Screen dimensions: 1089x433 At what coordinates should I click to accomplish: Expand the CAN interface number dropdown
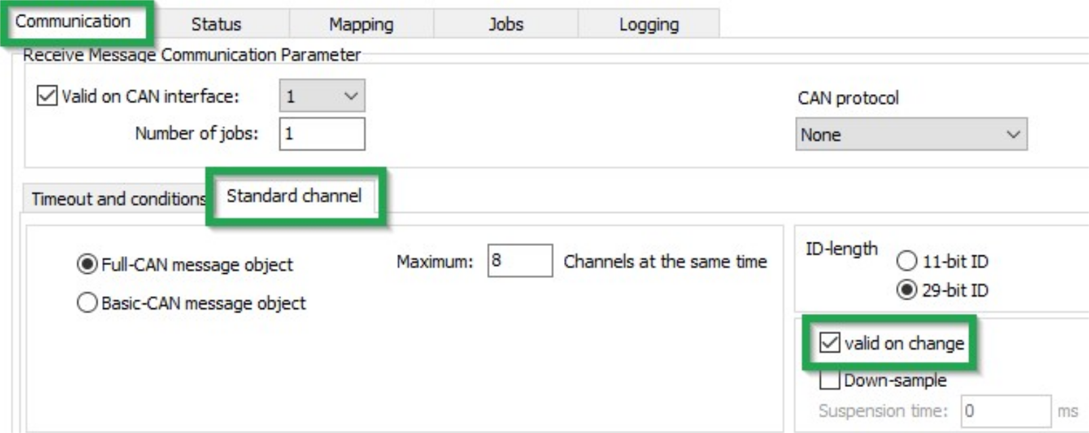coord(322,96)
